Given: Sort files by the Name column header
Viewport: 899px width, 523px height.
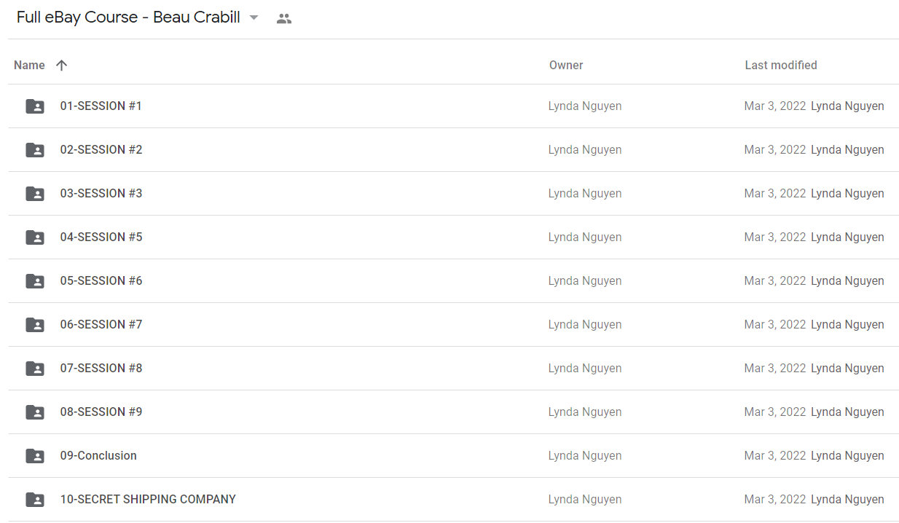Looking at the screenshot, I should pos(29,65).
